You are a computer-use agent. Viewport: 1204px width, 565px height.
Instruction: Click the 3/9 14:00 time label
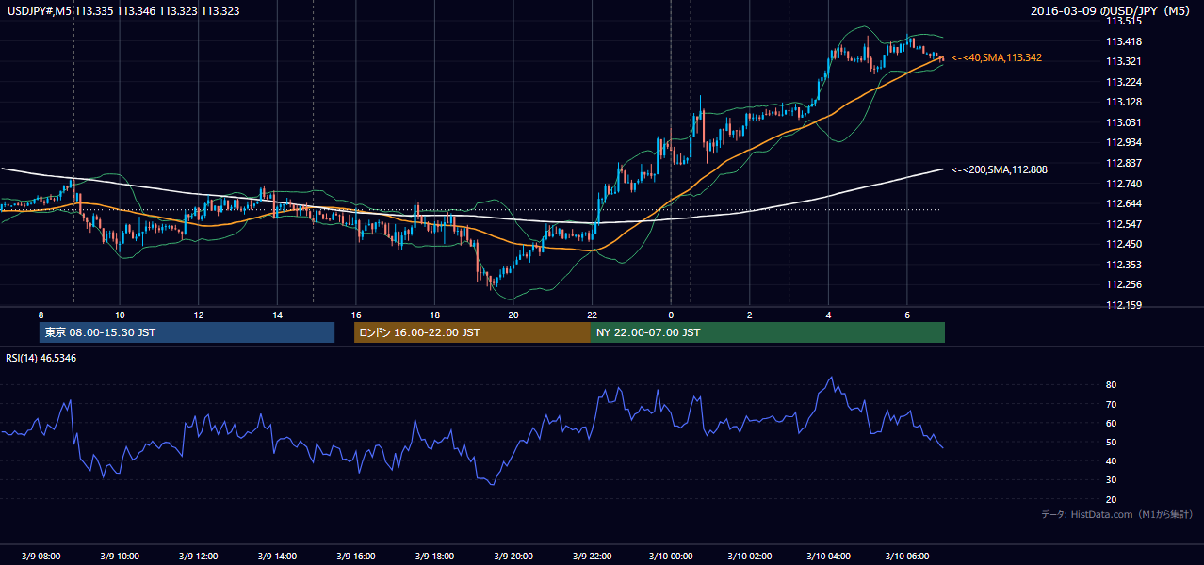(277, 557)
